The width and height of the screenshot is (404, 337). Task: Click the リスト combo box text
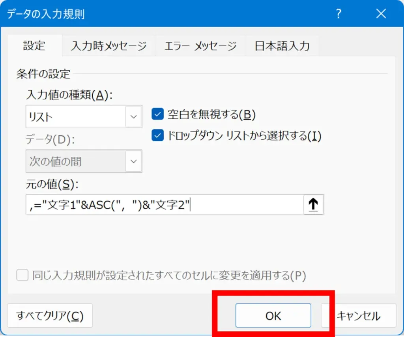click(x=75, y=117)
